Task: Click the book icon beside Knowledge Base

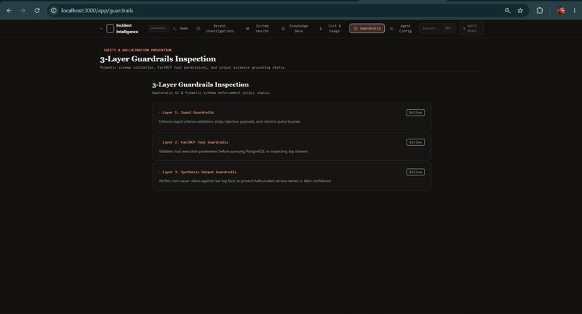Action: [x=283, y=29]
